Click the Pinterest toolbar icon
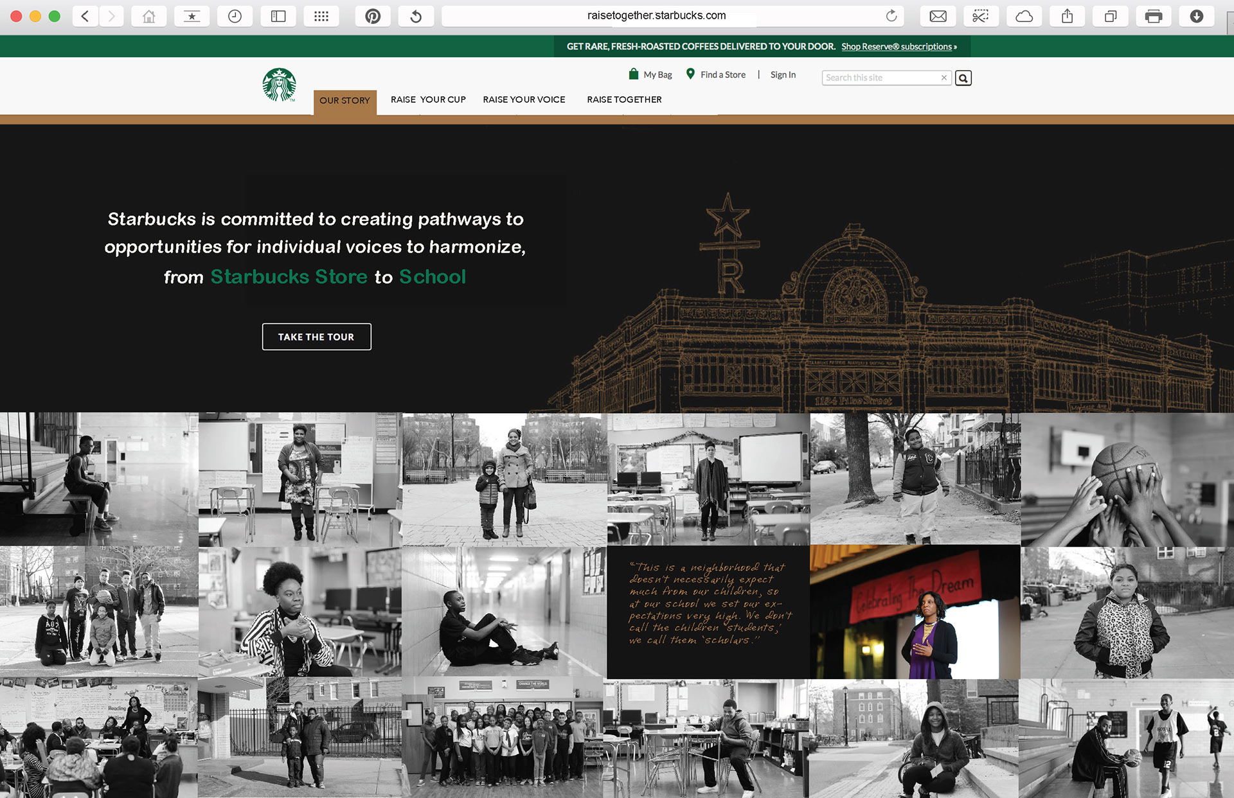1234x798 pixels. [x=373, y=16]
